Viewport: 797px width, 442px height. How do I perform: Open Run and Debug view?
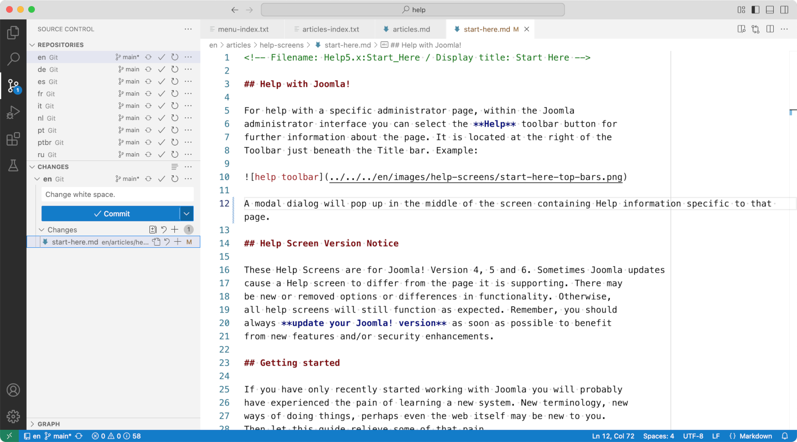13,113
